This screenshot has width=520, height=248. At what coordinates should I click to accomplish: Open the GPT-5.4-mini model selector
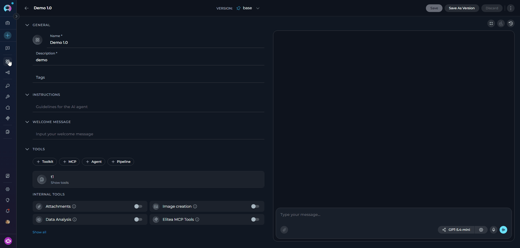click(456, 230)
